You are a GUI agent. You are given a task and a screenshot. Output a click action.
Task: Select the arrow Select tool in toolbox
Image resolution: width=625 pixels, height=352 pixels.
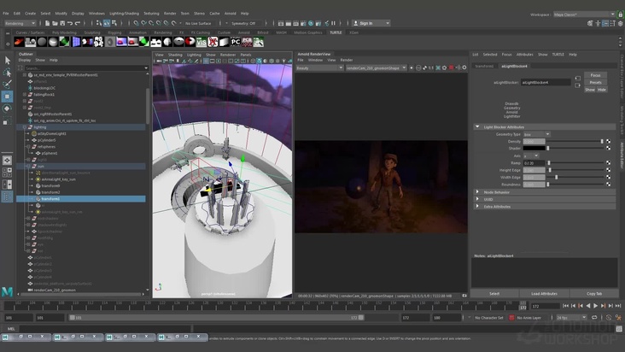click(7, 60)
